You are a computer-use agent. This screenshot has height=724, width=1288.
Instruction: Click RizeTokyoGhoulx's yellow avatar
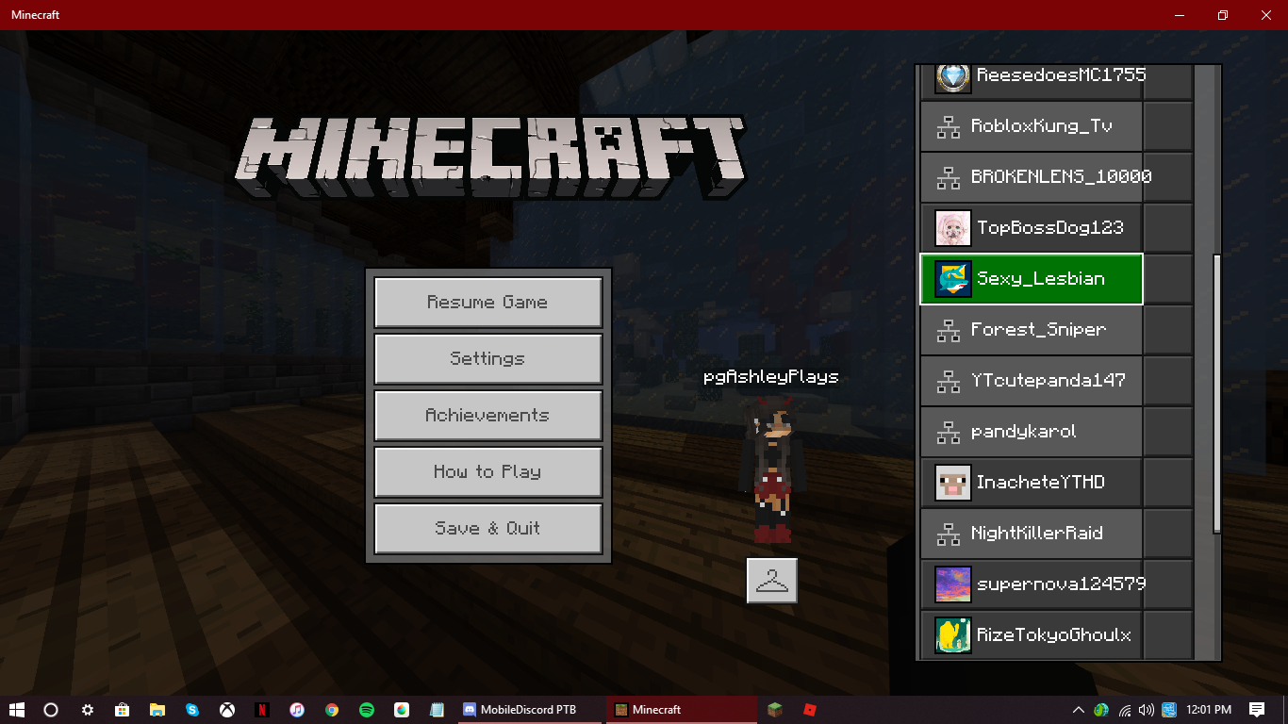pos(953,635)
